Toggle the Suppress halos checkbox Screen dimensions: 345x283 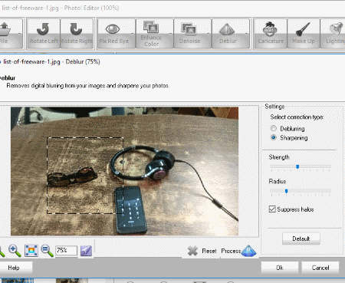click(x=272, y=209)
